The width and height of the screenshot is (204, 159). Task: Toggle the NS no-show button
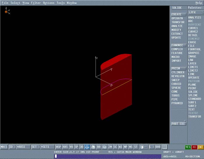(131, 147)
